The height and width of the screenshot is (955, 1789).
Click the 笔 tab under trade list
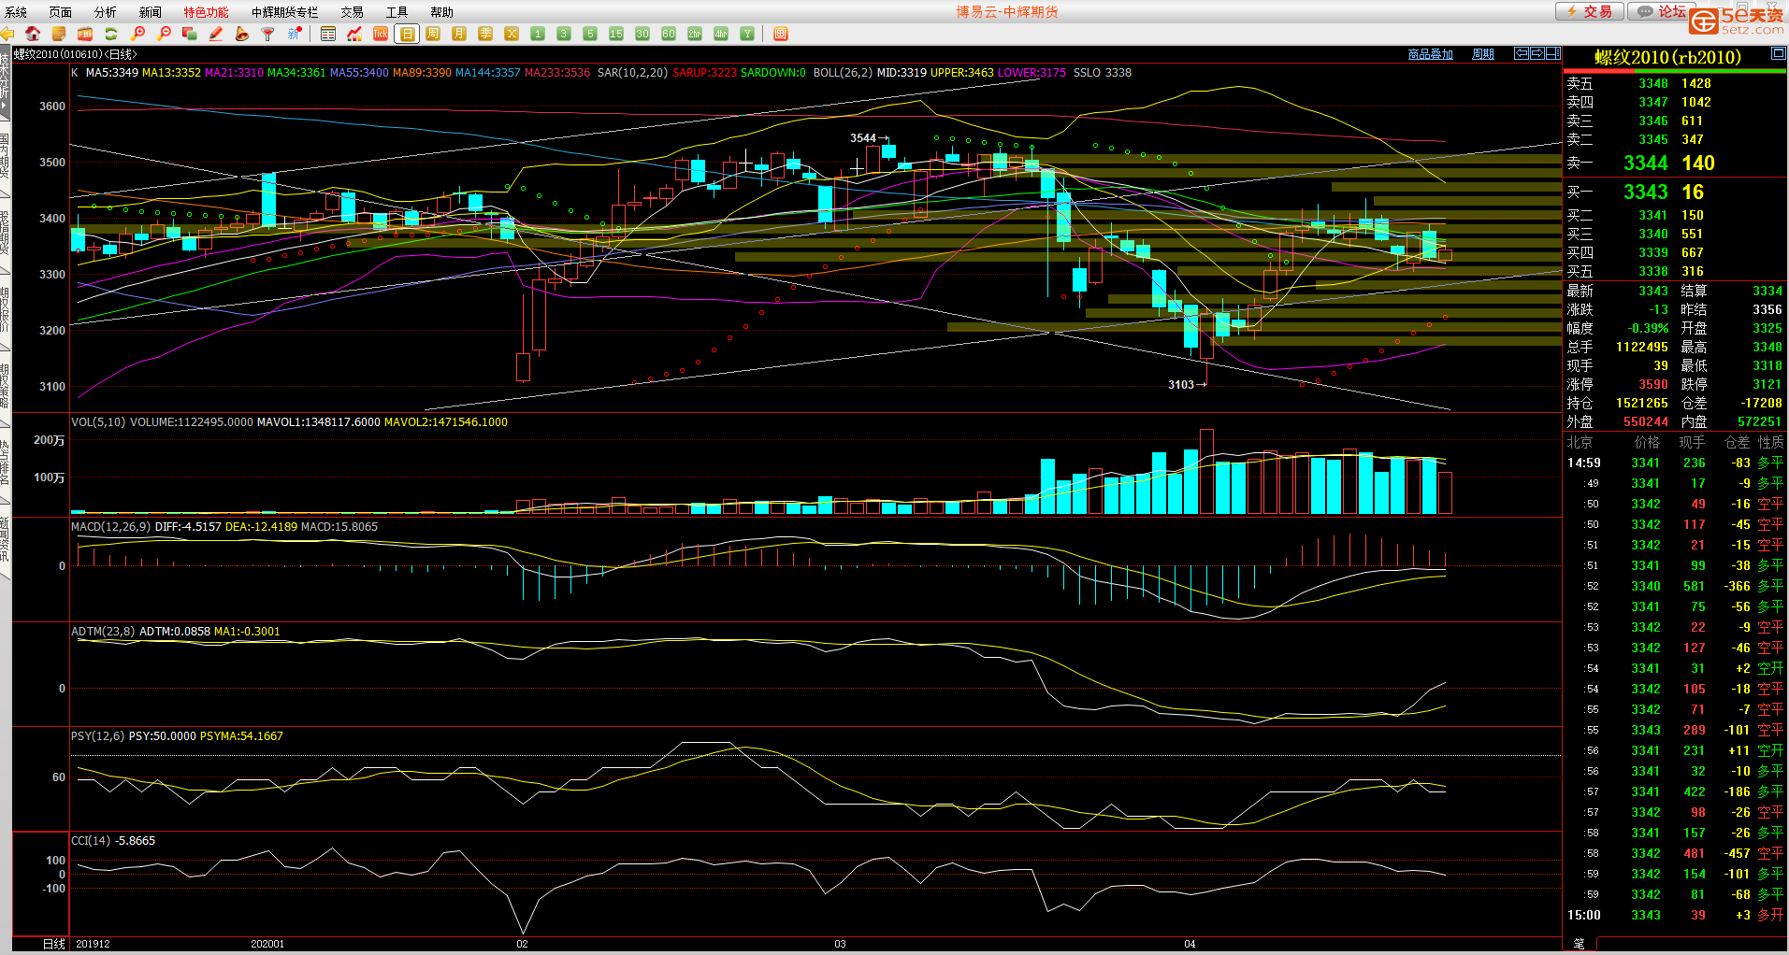pos(1580,944)
